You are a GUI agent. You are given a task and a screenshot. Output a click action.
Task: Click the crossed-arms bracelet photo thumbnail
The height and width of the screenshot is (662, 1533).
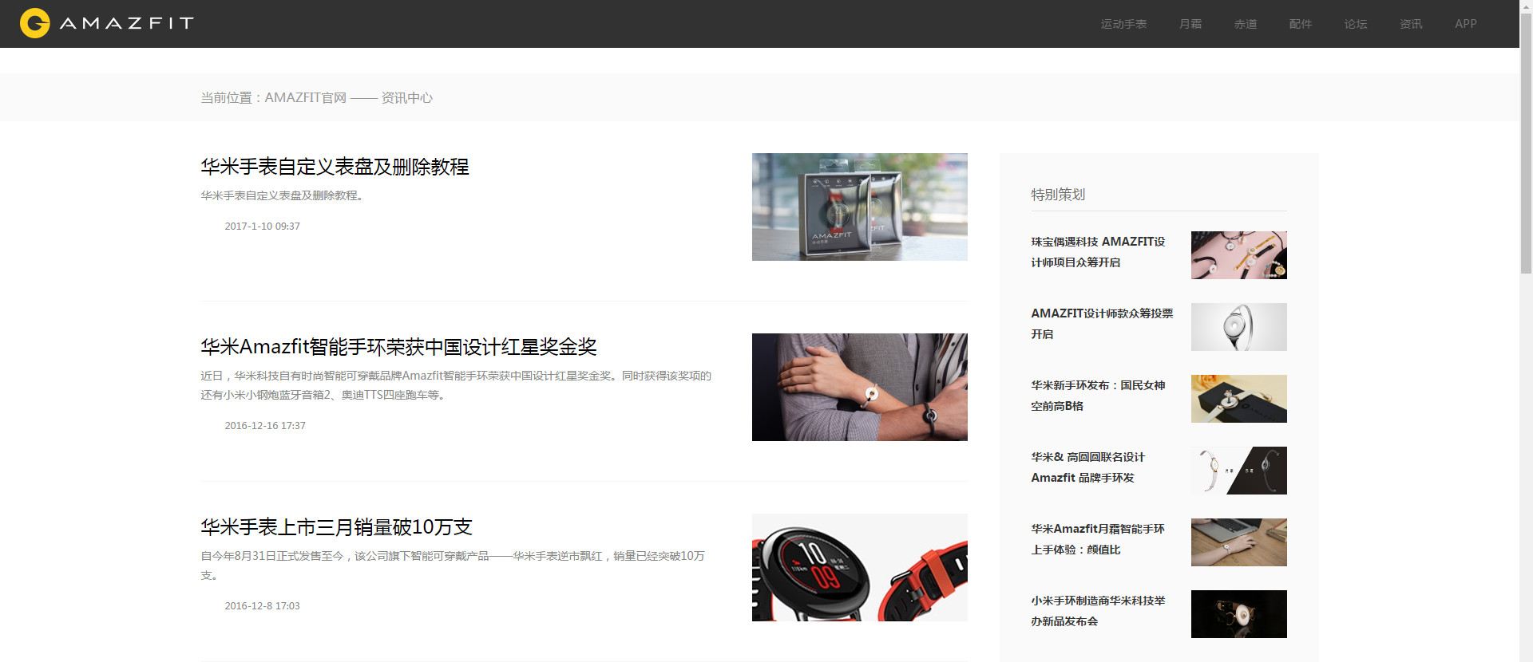click(859, 387)
